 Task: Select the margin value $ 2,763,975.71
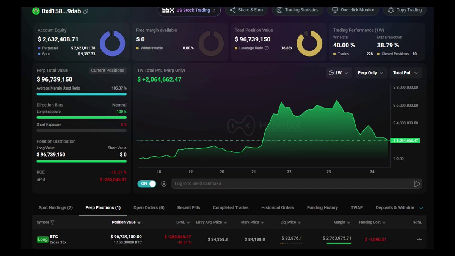pyautogui.click(x=337, y=238)
